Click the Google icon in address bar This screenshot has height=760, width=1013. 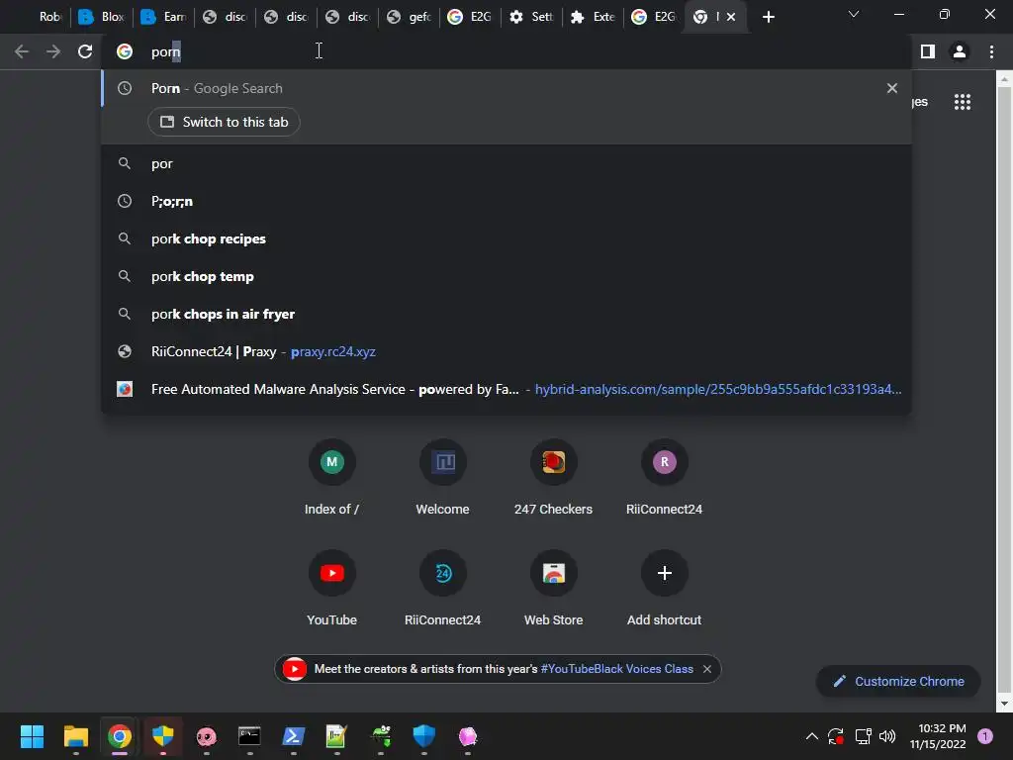125,51
